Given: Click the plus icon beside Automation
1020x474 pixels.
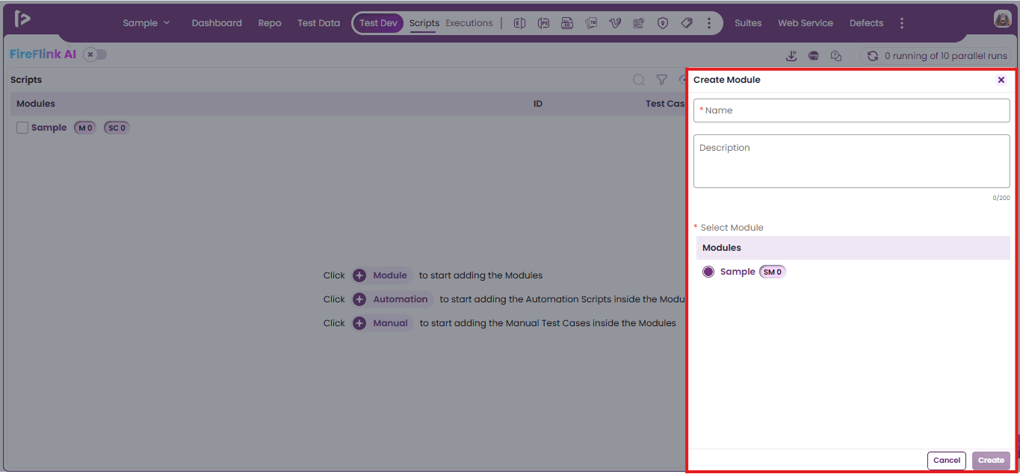Looking at the screenshot, I should coord(359,299).
